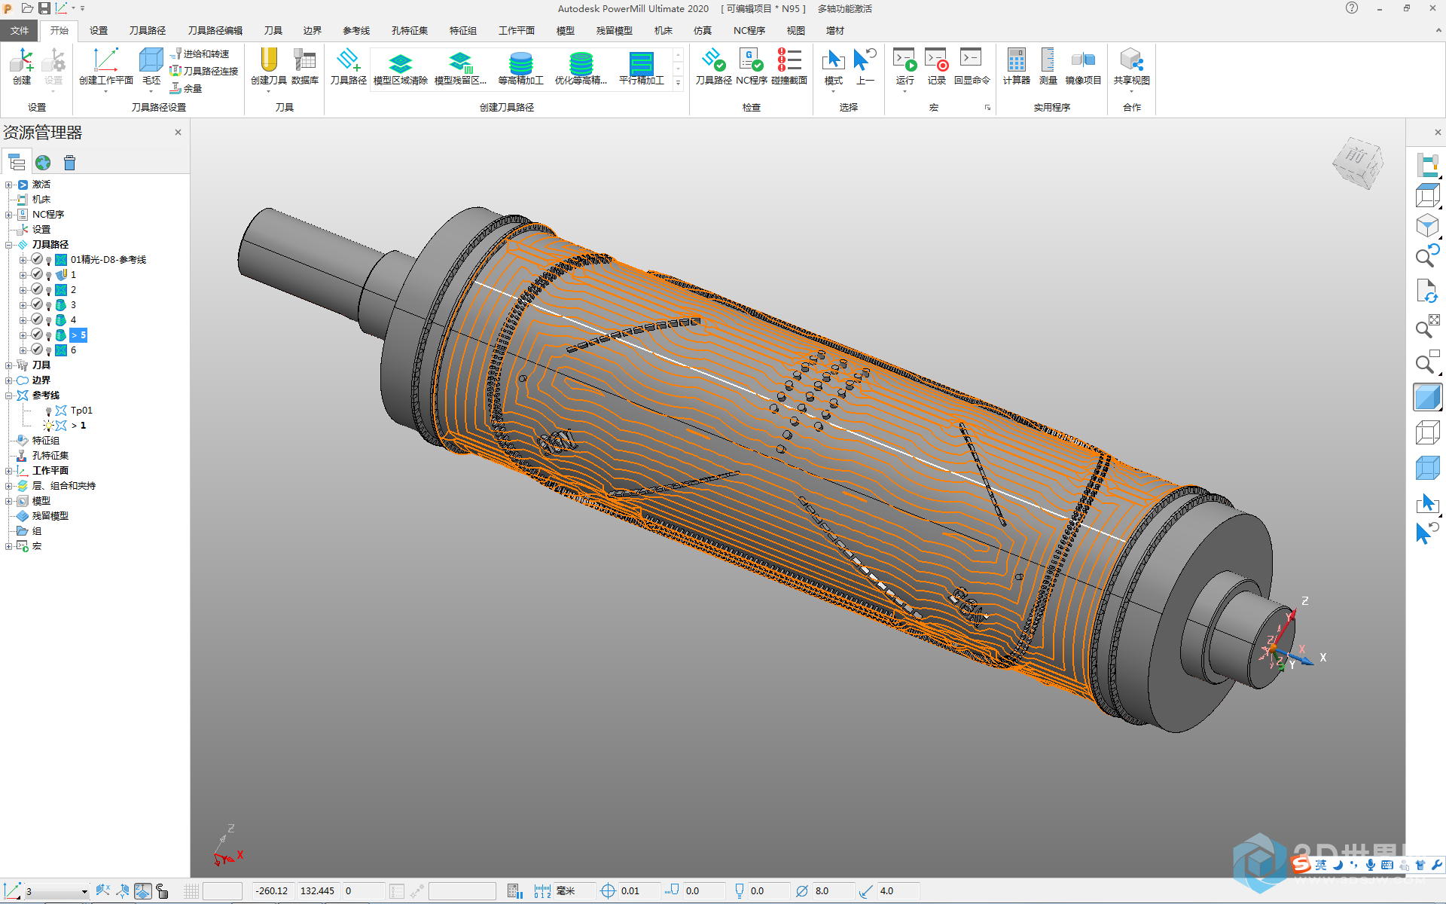Switch to the 工作平面 ribbon tab
This screenshot has width=1446, height=904.
coord(516,31)
